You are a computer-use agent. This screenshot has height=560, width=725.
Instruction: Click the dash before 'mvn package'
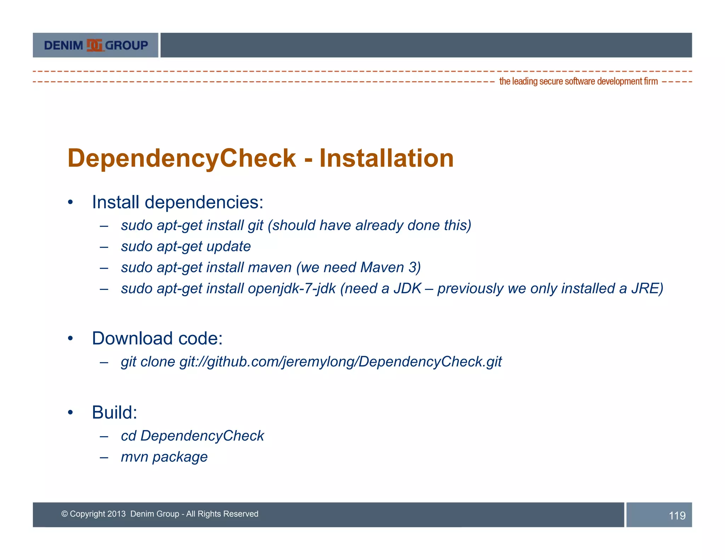[x=104, y=457]
